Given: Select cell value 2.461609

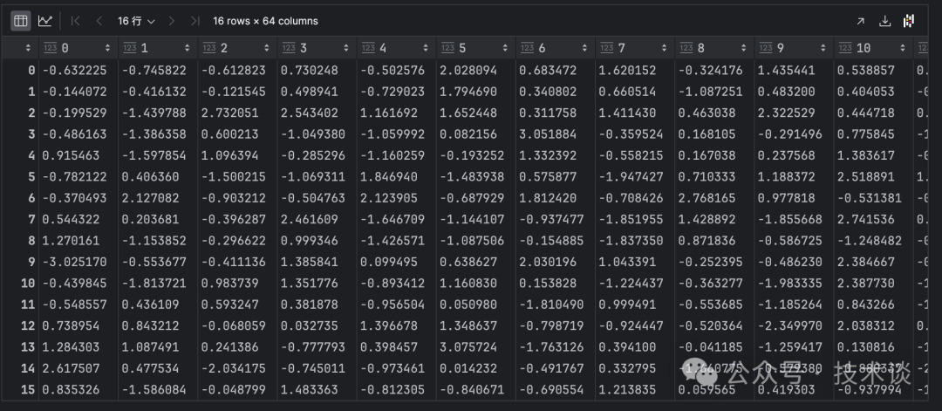Looking at the screenshot, I should pos(310,219).
